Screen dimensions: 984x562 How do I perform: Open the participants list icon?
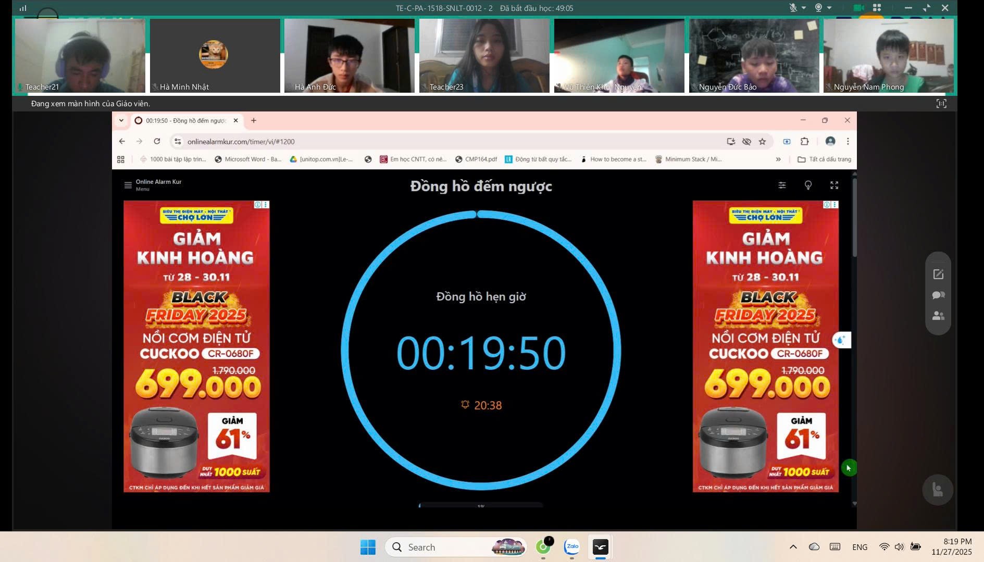[x=938, y=316]
